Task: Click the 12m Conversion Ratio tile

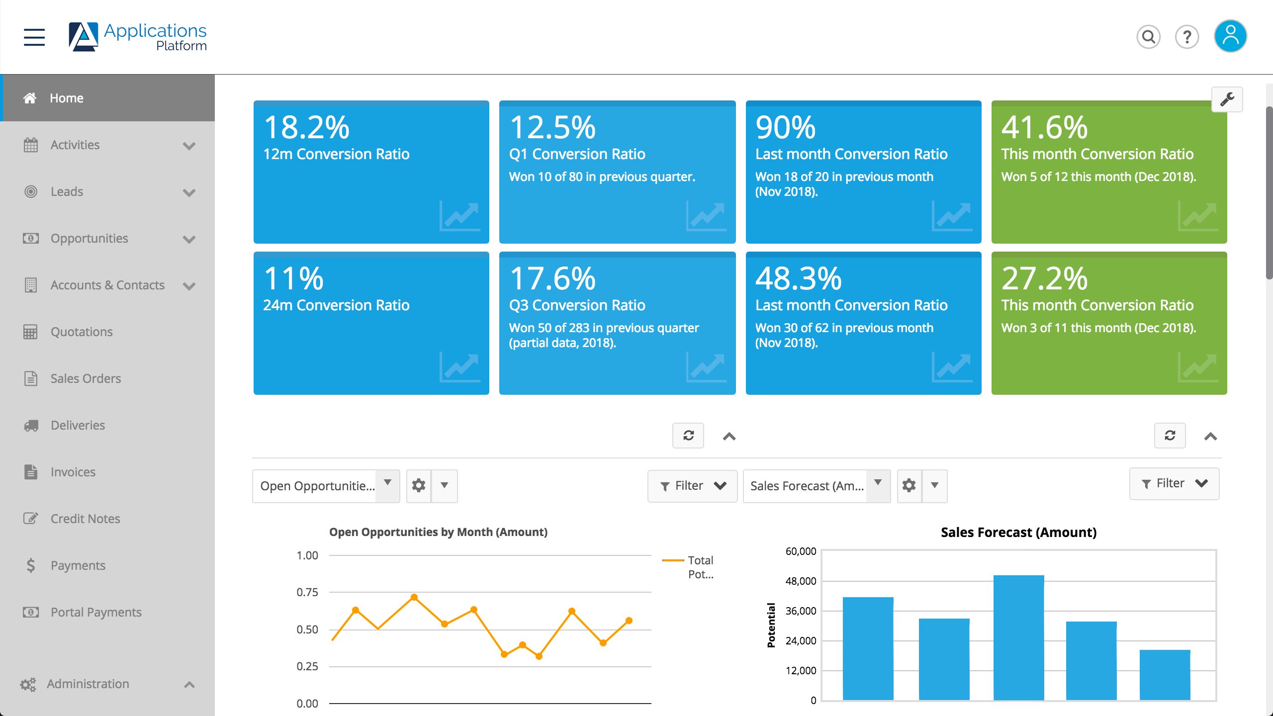Action: pyautogui.click(x=371, y=172)
